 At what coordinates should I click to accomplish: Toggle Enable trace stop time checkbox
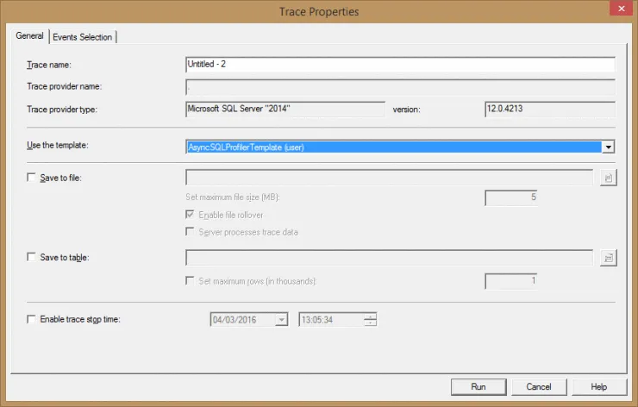pyautogui.click(x=33, y=320)
